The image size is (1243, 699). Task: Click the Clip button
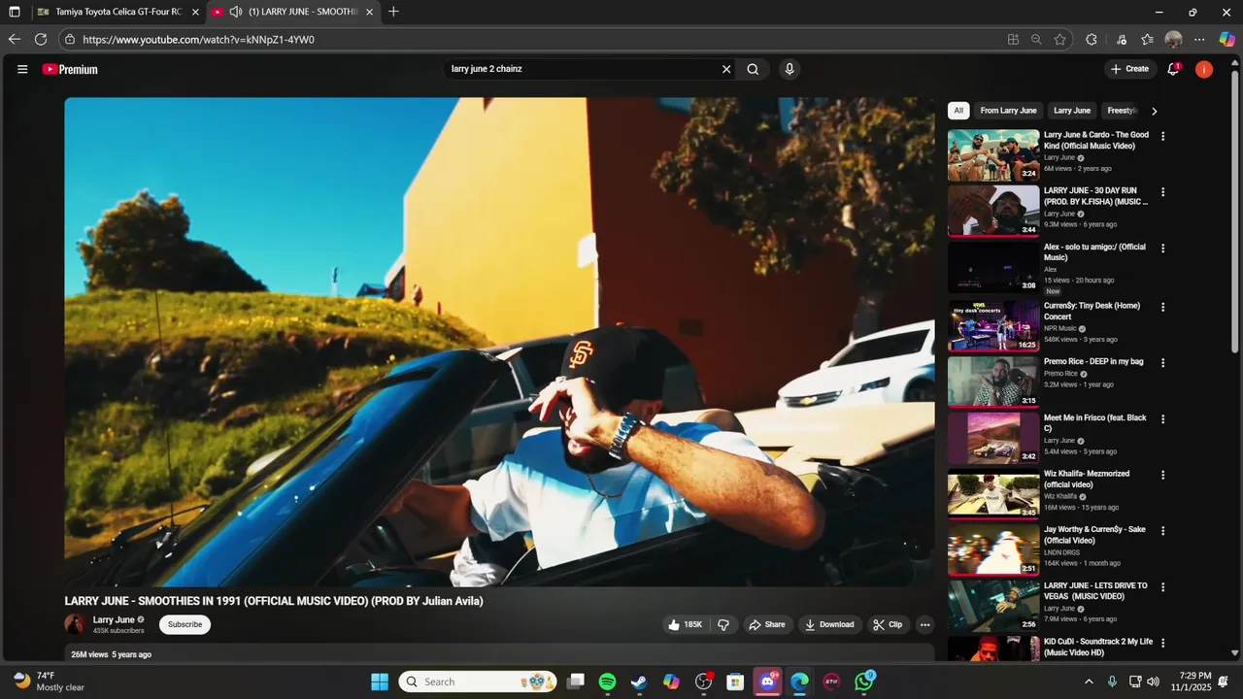pyautogui.click(x=888, y=624)
